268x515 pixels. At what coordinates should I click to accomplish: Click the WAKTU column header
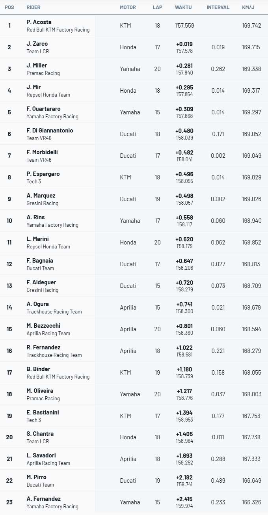coord(183,7)
